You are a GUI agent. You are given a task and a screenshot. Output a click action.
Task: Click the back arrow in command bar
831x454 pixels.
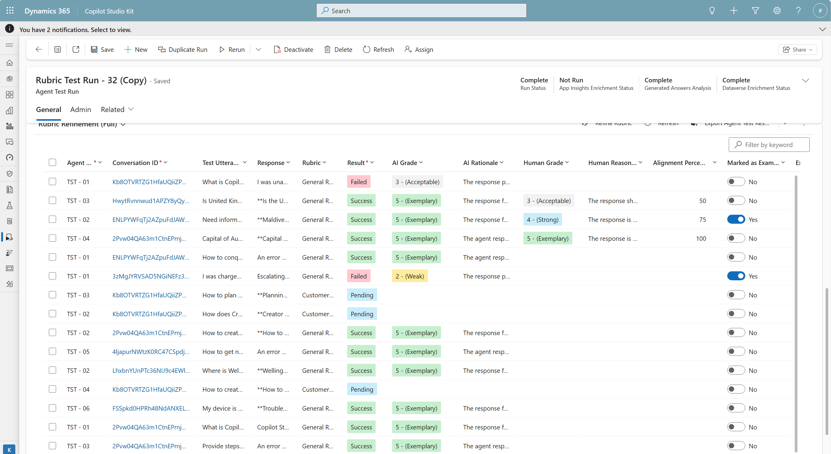click(39, 49)
